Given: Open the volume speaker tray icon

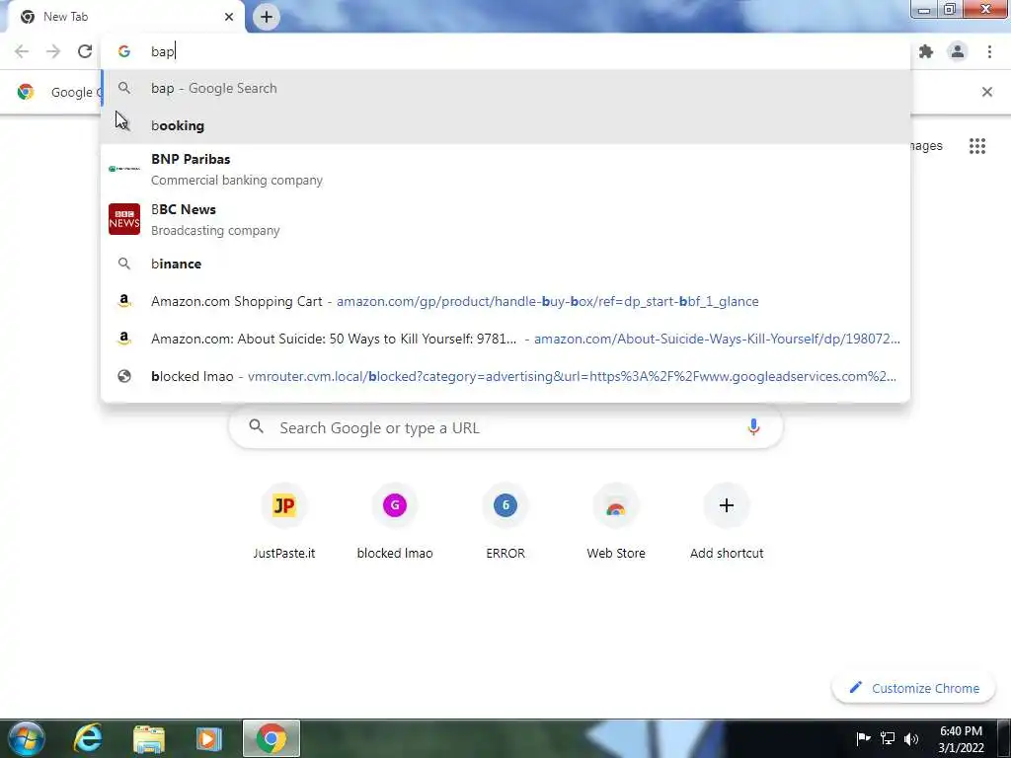Looking at the screenshot, I should tap(910, 738).
